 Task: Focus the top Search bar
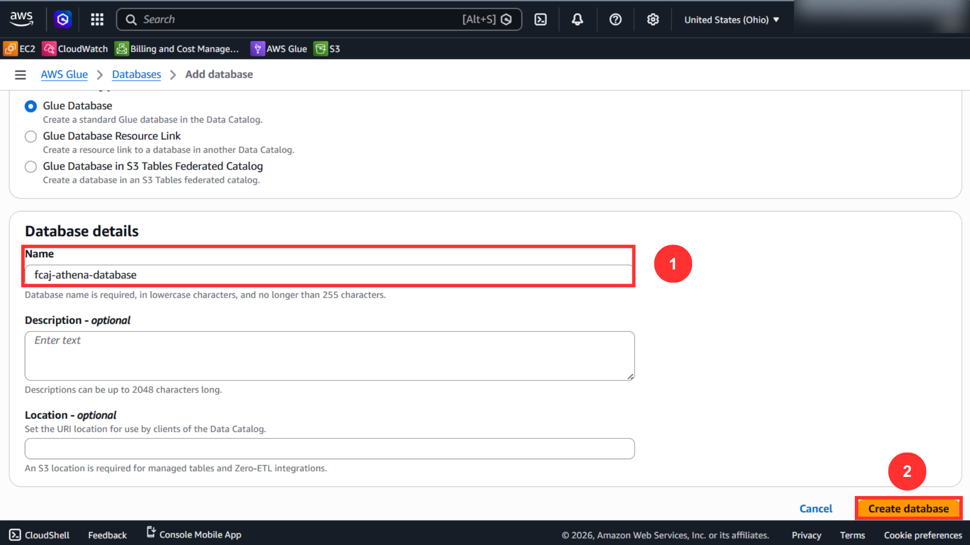coord(319,19)
